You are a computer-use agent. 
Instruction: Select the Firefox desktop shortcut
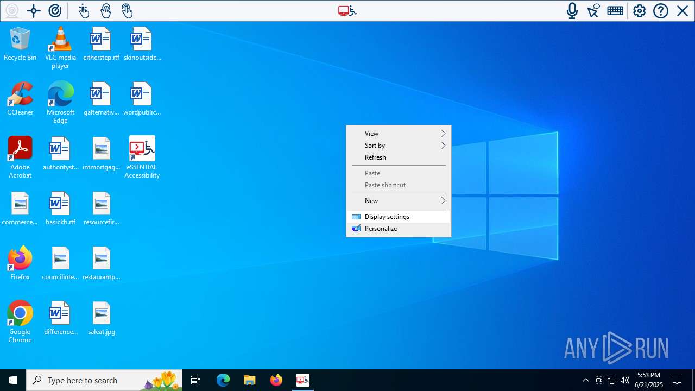click(x=20, y=263)
